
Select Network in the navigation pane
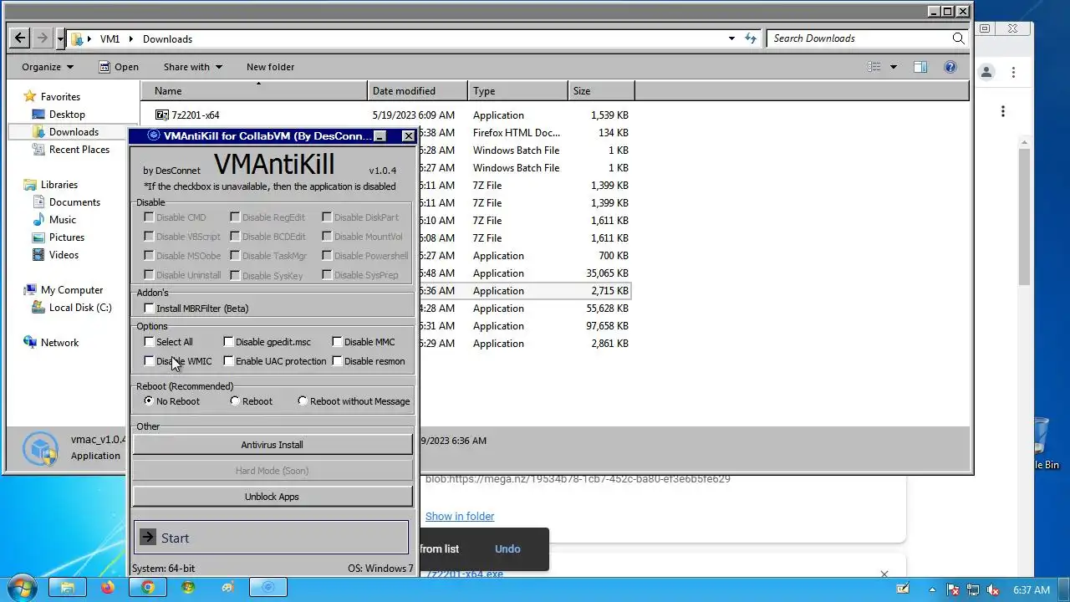pos(59,343)
